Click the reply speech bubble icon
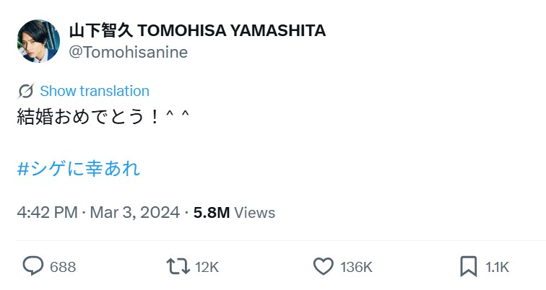Viewport: 546px width, 290px height. (32, 267)
